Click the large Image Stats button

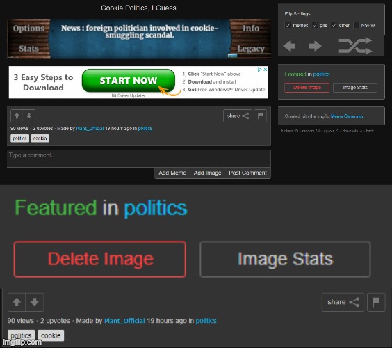point(285,259)
